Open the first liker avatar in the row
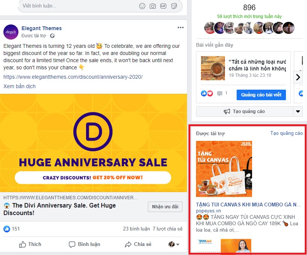 coord(210,28)
